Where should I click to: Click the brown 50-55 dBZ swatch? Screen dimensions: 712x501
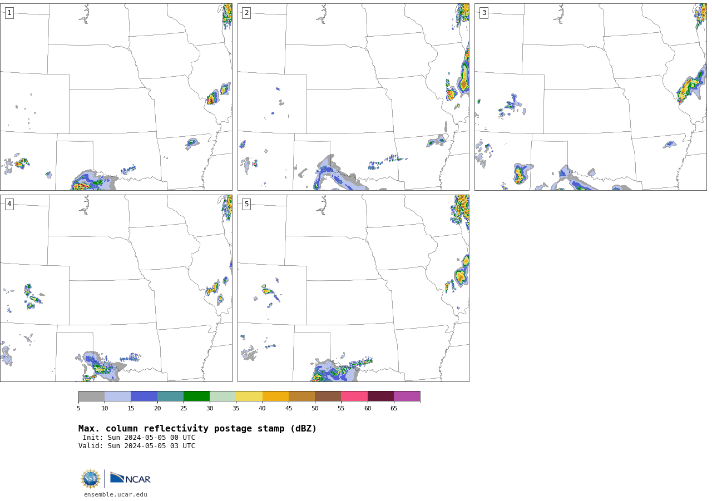tap(328, 396)
